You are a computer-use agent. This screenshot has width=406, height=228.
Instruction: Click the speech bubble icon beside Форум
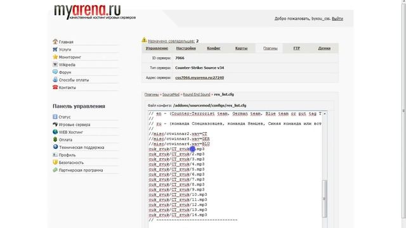click(55, 72)
